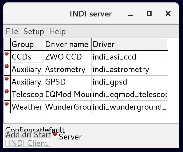183x152 pixels.
Task: Sort table by Group column header
Action: [27, 45]
